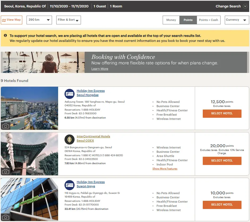This screenshot has height=222, width=250.
Task: Expand Change Search chevron icon
Action: pyautogui.click(x=245, y=6)
